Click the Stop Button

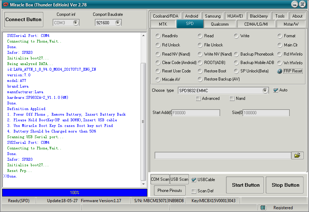[x=285, y=185]
